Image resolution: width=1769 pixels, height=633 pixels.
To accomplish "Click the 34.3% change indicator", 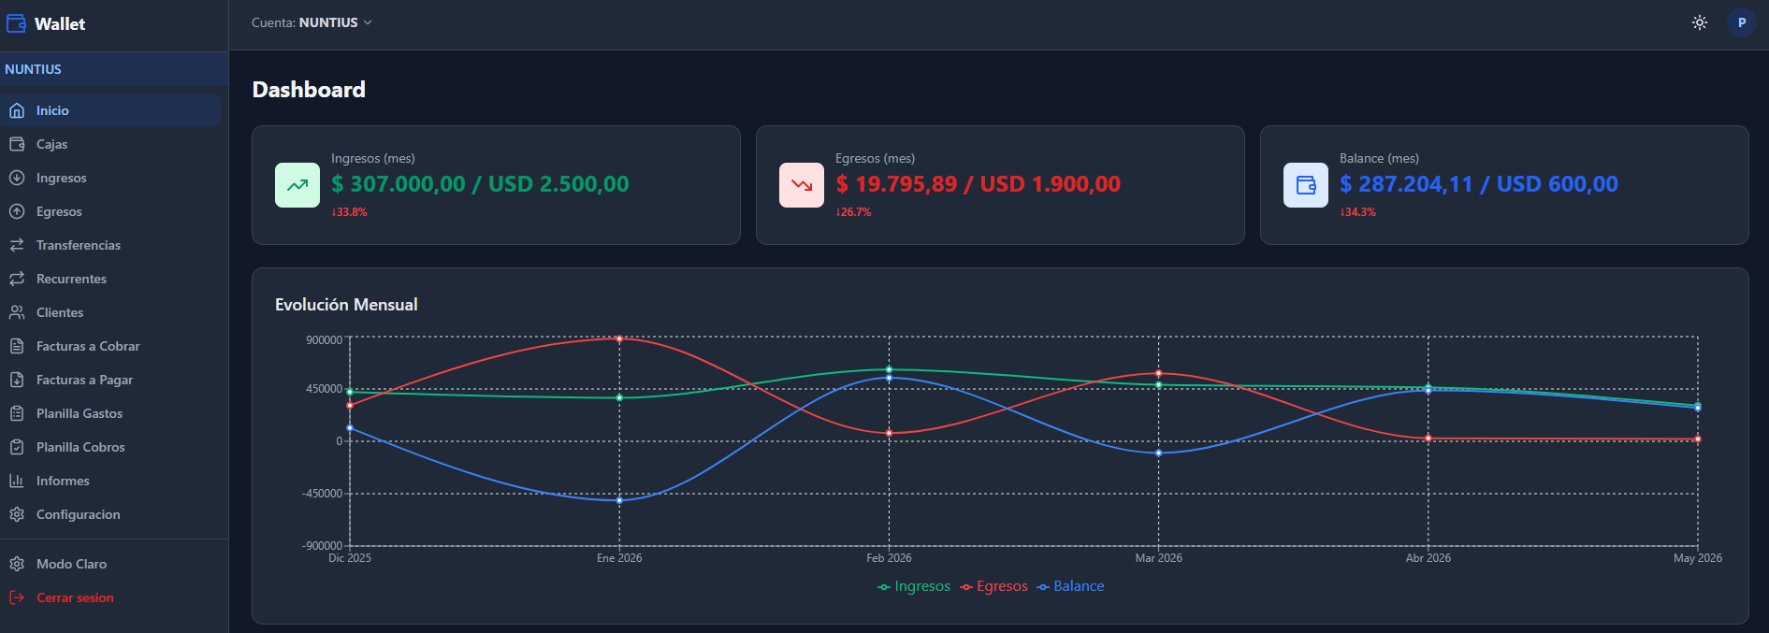I will point(1357,212).
